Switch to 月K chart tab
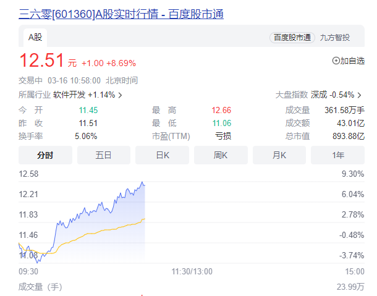The height and width of the screenshot is (296, 377). coord(279,155)
